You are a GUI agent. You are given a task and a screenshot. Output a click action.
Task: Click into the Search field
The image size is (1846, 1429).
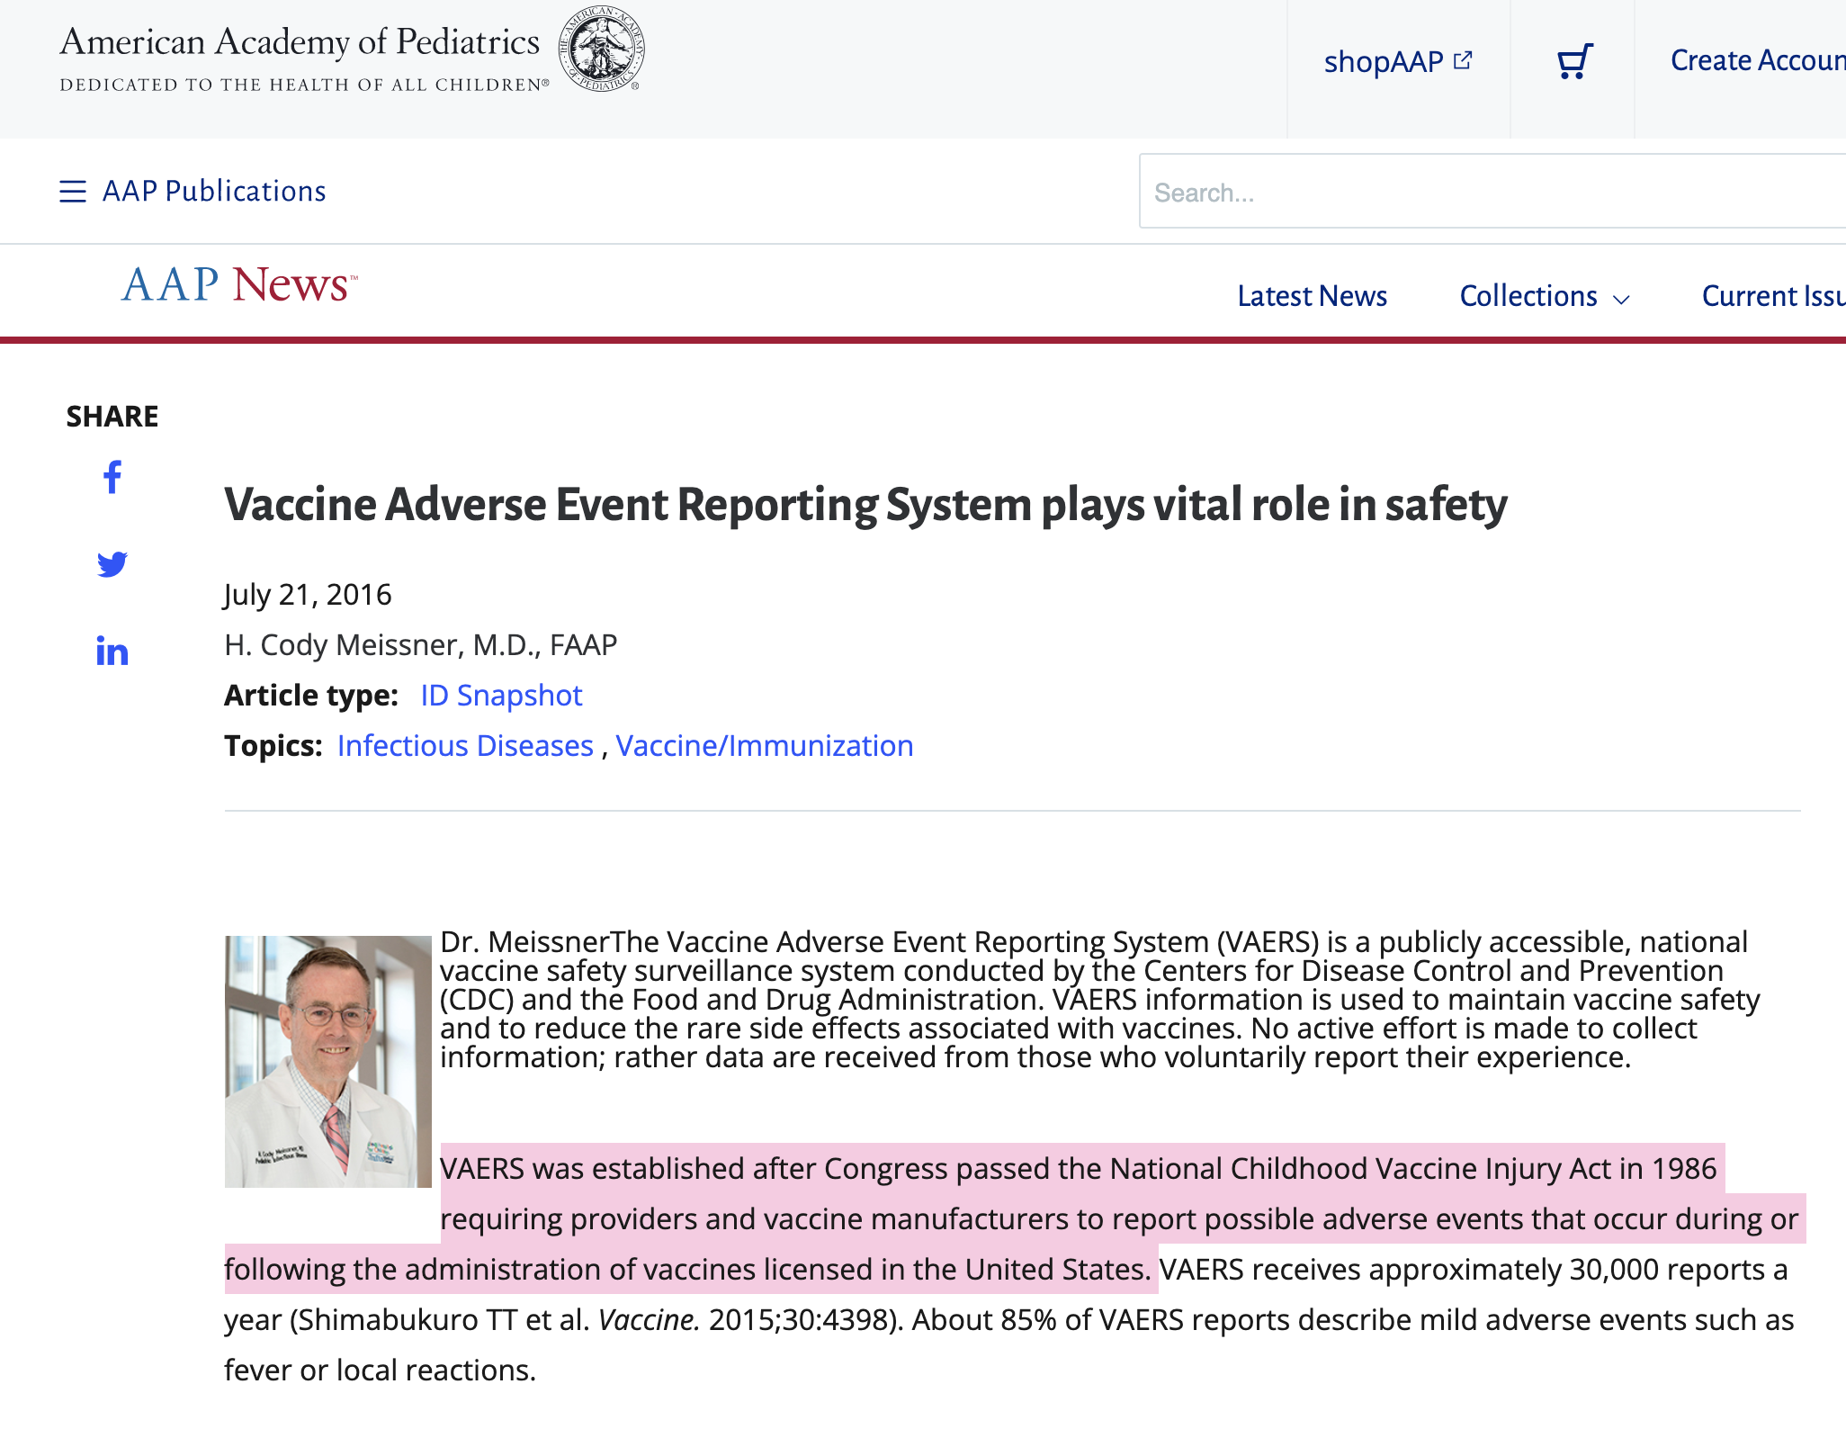click(1493, 193)
